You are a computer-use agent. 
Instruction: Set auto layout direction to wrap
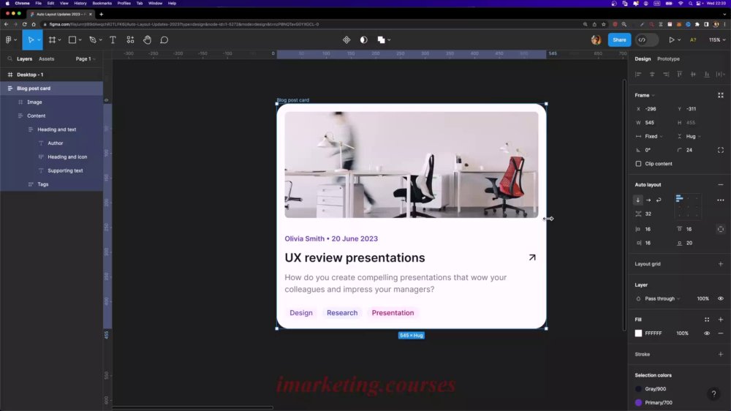pyautogui.click(x=659, y=200)
